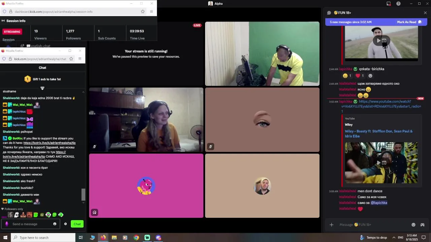This screenshot has width=431, height=242.
Task: Open Kick chat popout hamburger menu
Action: point(80,59)
